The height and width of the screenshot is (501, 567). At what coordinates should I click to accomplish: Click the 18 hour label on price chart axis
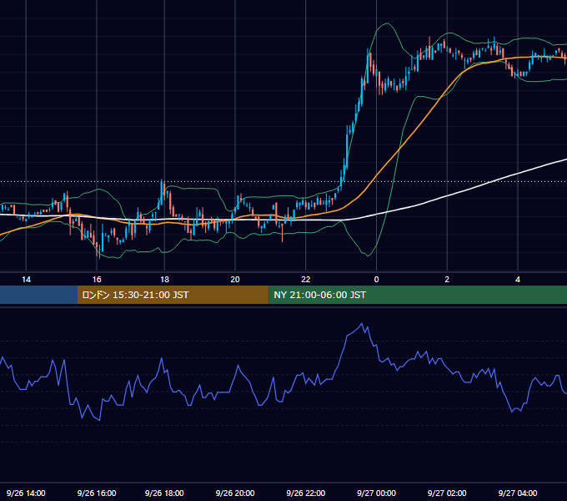click(164, 280)
